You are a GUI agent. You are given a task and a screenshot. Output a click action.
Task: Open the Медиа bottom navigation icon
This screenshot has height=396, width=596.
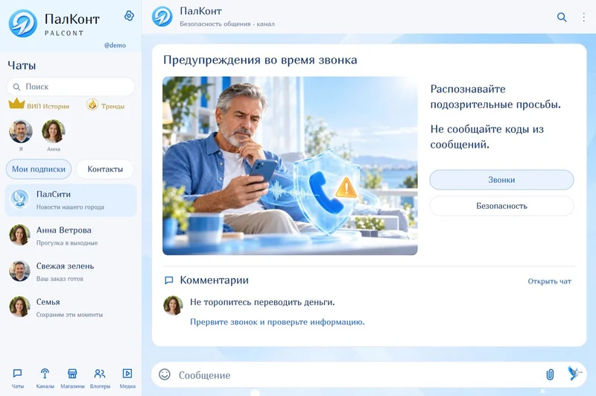(x=127, y=374)
